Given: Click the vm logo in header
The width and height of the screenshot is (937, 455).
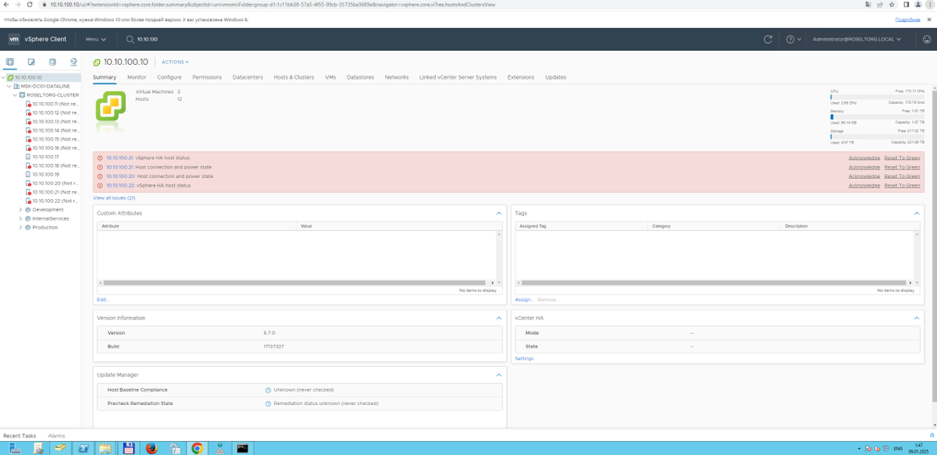Looking at the screenshot, I should 14,39.
